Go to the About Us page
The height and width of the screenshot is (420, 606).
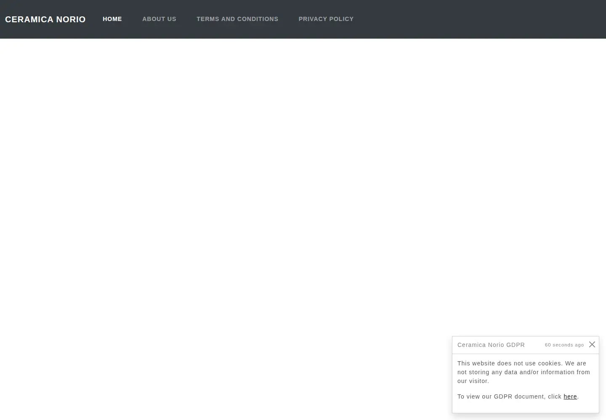click(159, 19)
